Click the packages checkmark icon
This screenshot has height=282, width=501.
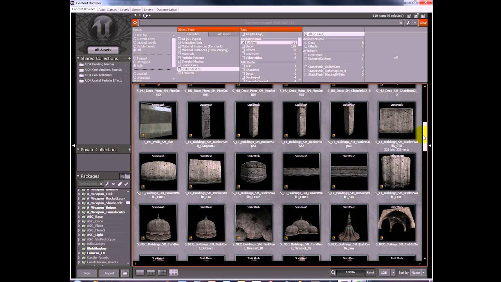coord(126,184)
